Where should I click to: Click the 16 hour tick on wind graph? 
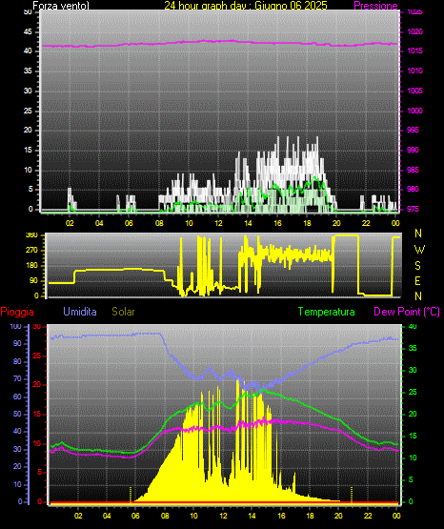[x=277, y=223]
